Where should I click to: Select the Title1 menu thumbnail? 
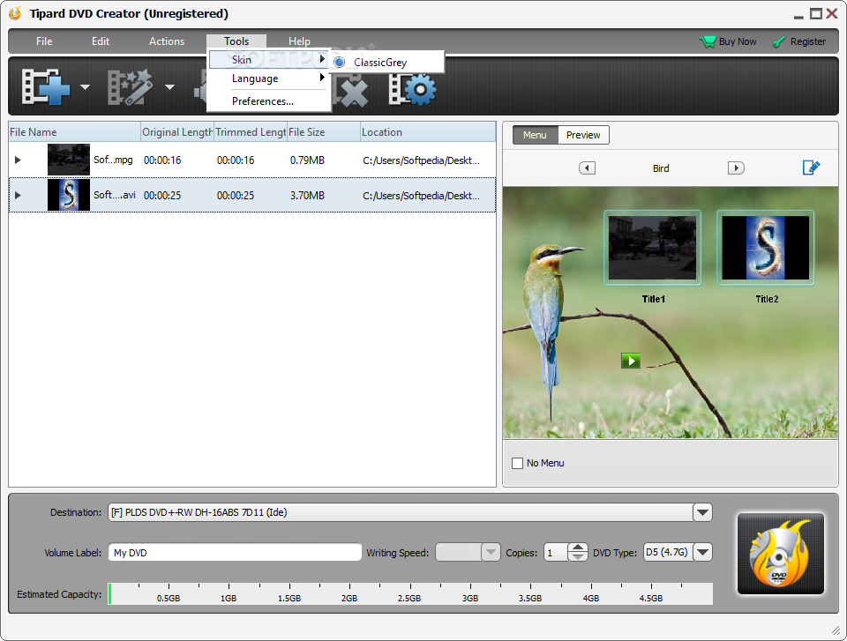click(x=653, y=248)
